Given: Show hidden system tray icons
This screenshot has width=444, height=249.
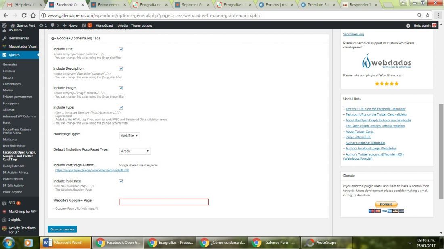Looking at the screenshot, I should click(x=410, y=243).
